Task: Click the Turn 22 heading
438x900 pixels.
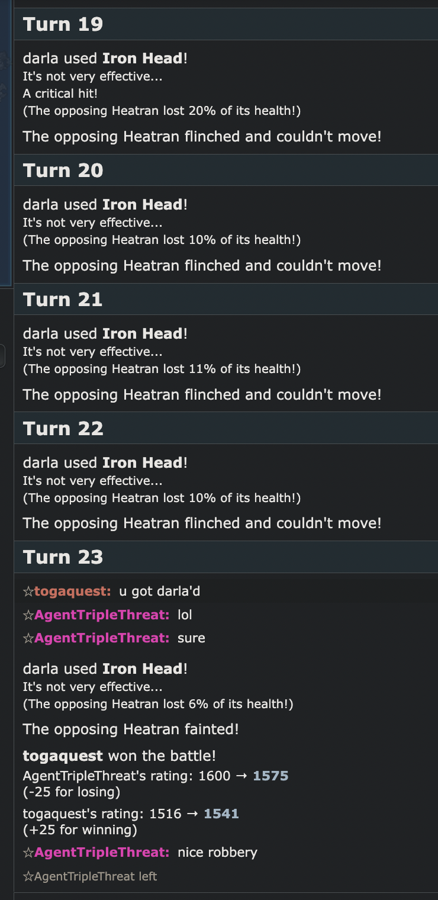Action: click(x=63, y=429)
